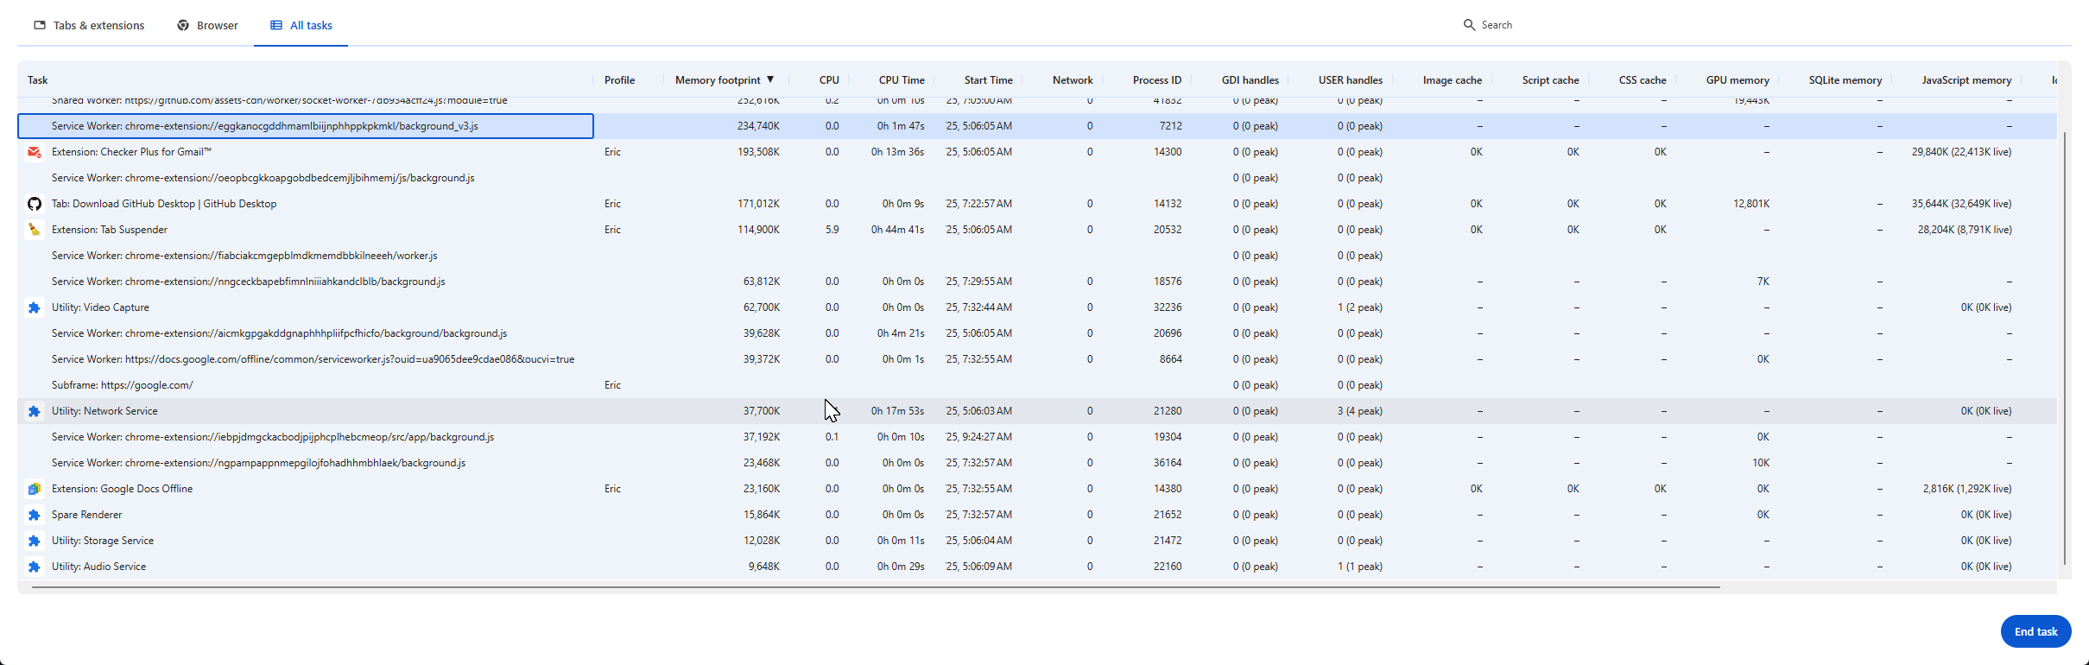Click the vertical scrollbar on the right edge
The image size is (2089, 665).
2064,345
